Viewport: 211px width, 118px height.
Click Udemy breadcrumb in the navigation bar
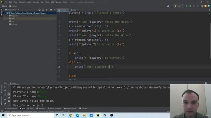click(x=4, y=6)
